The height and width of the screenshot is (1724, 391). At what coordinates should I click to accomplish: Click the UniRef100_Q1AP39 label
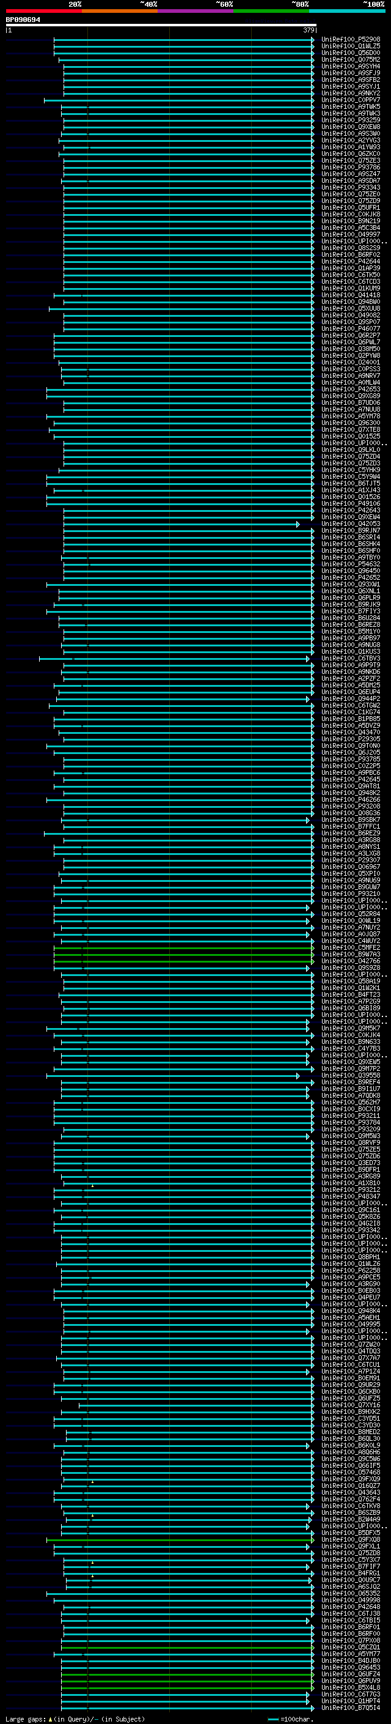point(350,268)
